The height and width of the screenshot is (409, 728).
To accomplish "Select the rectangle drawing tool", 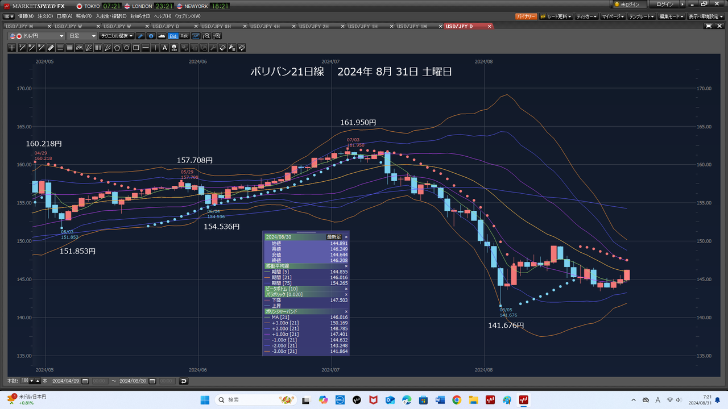I will pos(136,48).
